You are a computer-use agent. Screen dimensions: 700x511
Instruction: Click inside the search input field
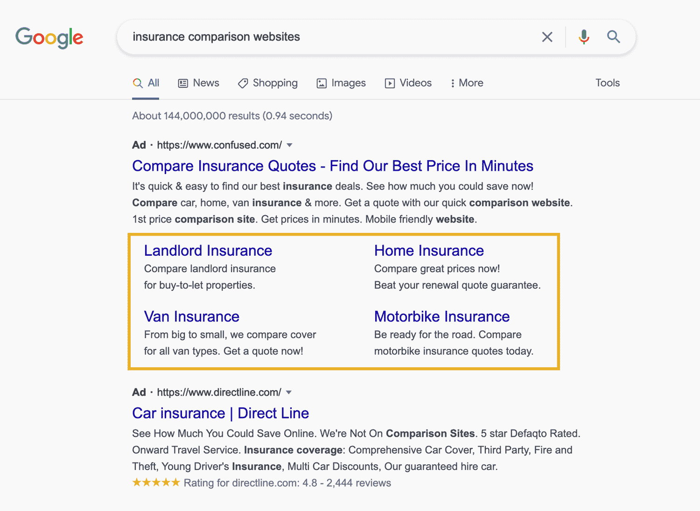[x=327, y=36]
